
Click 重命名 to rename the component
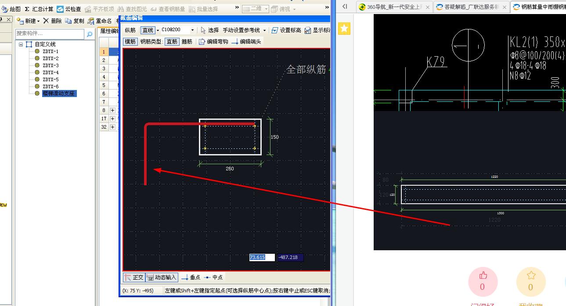(100, 21)
